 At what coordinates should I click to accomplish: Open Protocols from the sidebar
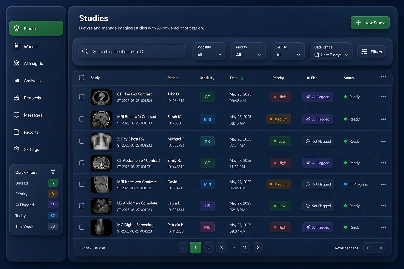pyautogui.click(x=36, y=98)
